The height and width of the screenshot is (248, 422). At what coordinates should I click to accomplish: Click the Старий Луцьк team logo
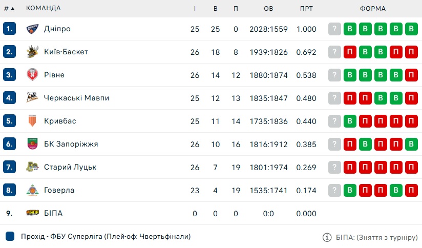point(32,167)
